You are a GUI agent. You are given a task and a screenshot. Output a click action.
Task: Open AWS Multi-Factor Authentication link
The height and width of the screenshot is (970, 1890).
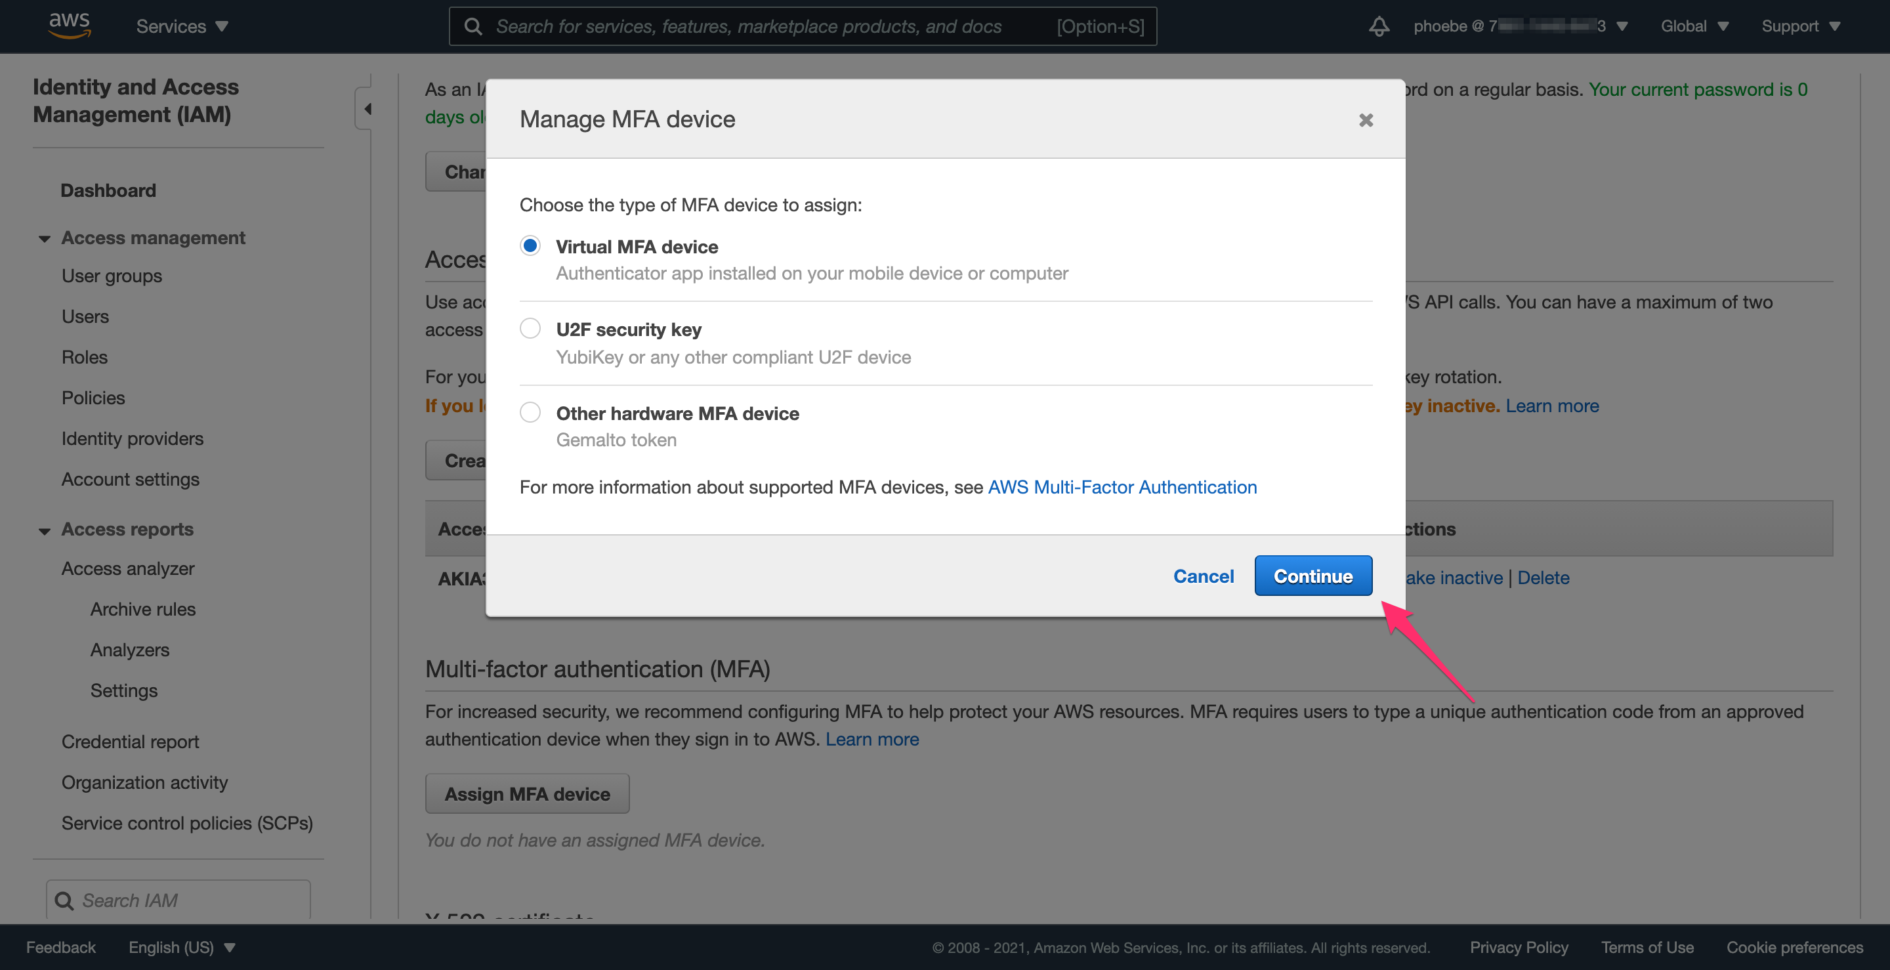point(1122,487)
